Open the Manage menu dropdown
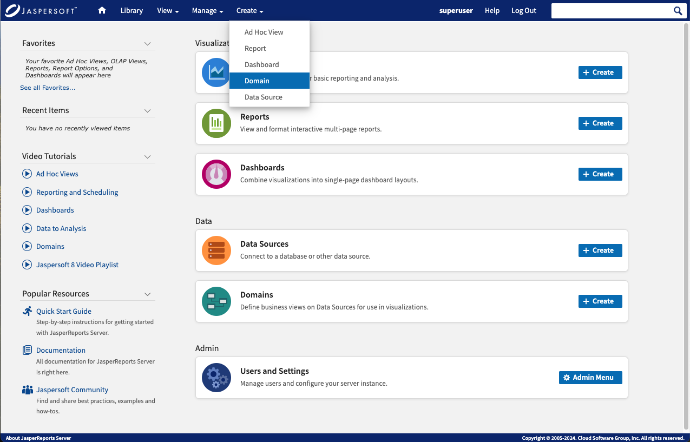This screenshot has width=690, height=442. pyautogui.click(x=207, y=10)
